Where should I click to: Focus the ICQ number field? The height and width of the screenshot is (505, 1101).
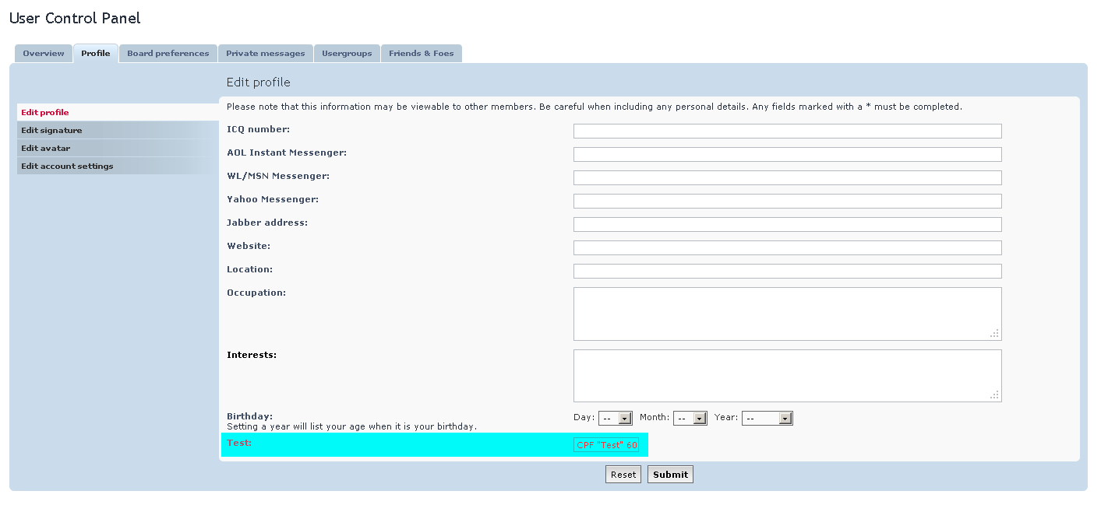pyautogui.click(x=787, y=132)
